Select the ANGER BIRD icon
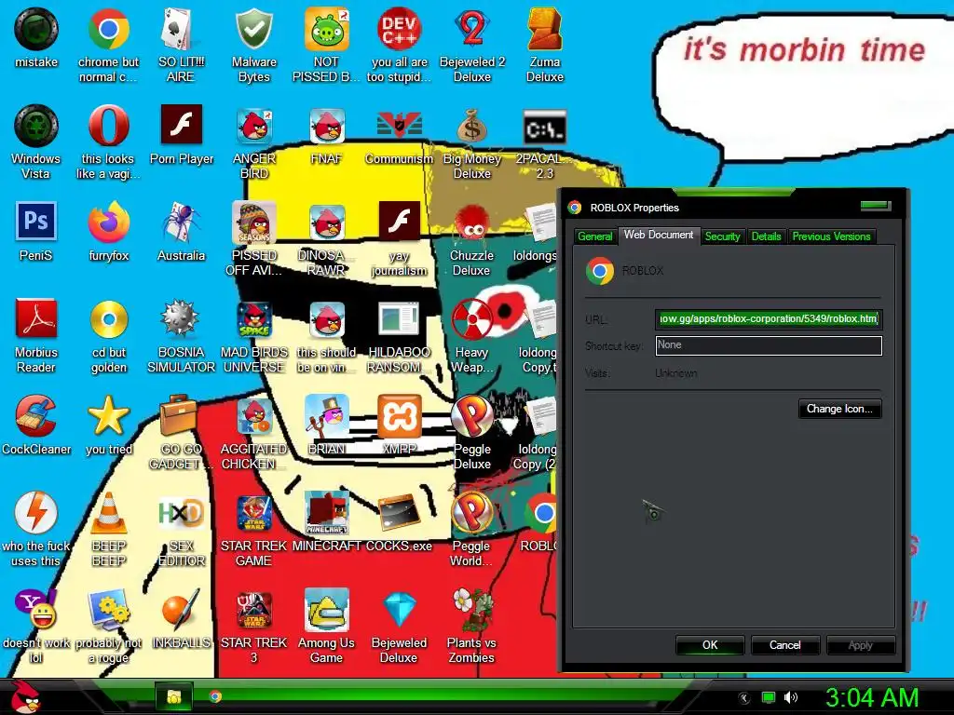 (x=253, y=126)
